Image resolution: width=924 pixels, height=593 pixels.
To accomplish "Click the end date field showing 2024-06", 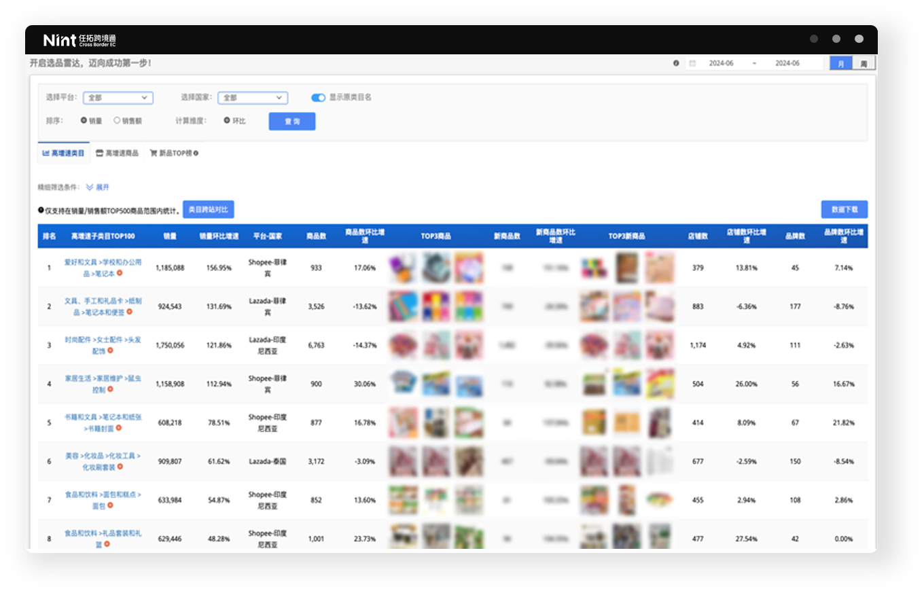I will coord(787,63).
